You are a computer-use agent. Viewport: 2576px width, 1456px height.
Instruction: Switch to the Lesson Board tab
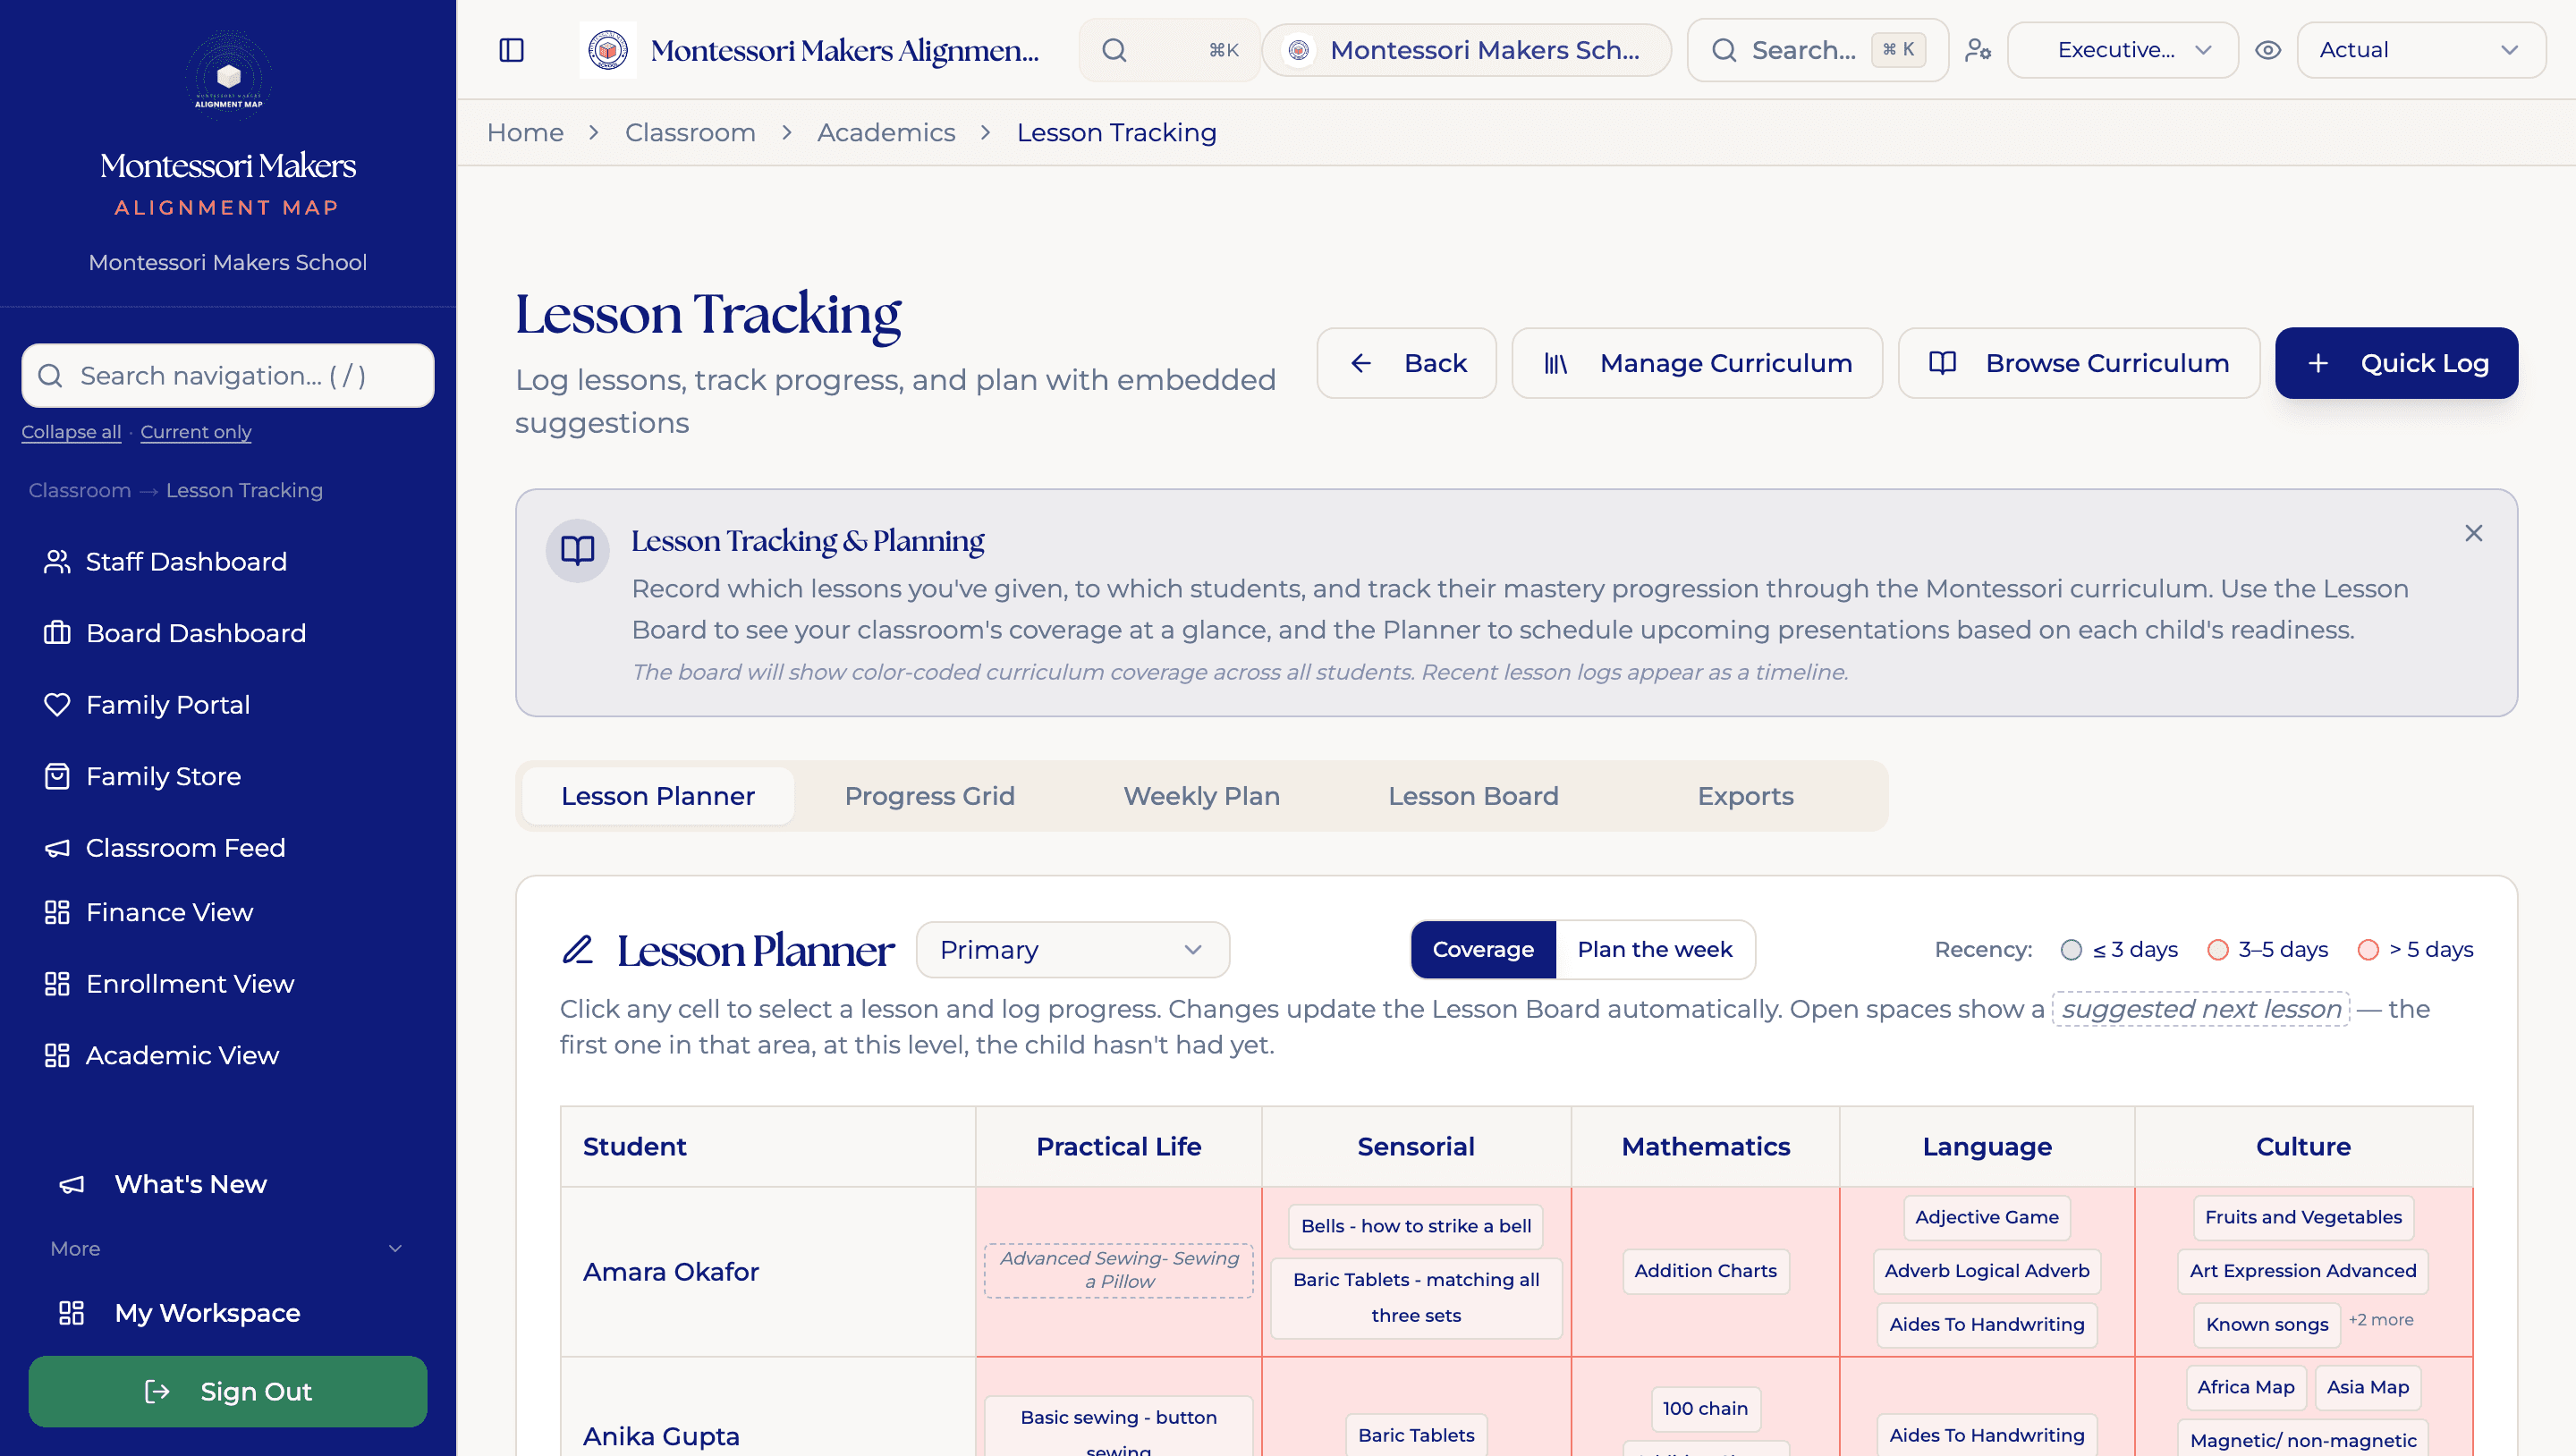[x=1473, y=796]
